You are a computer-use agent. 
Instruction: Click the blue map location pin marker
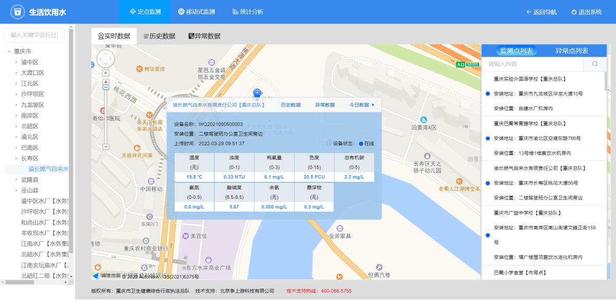(x=258, y=93)
